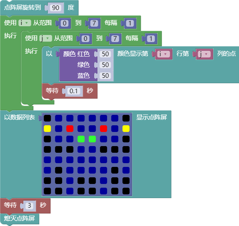Edit start value 0 of the i loop

[65, 23]
